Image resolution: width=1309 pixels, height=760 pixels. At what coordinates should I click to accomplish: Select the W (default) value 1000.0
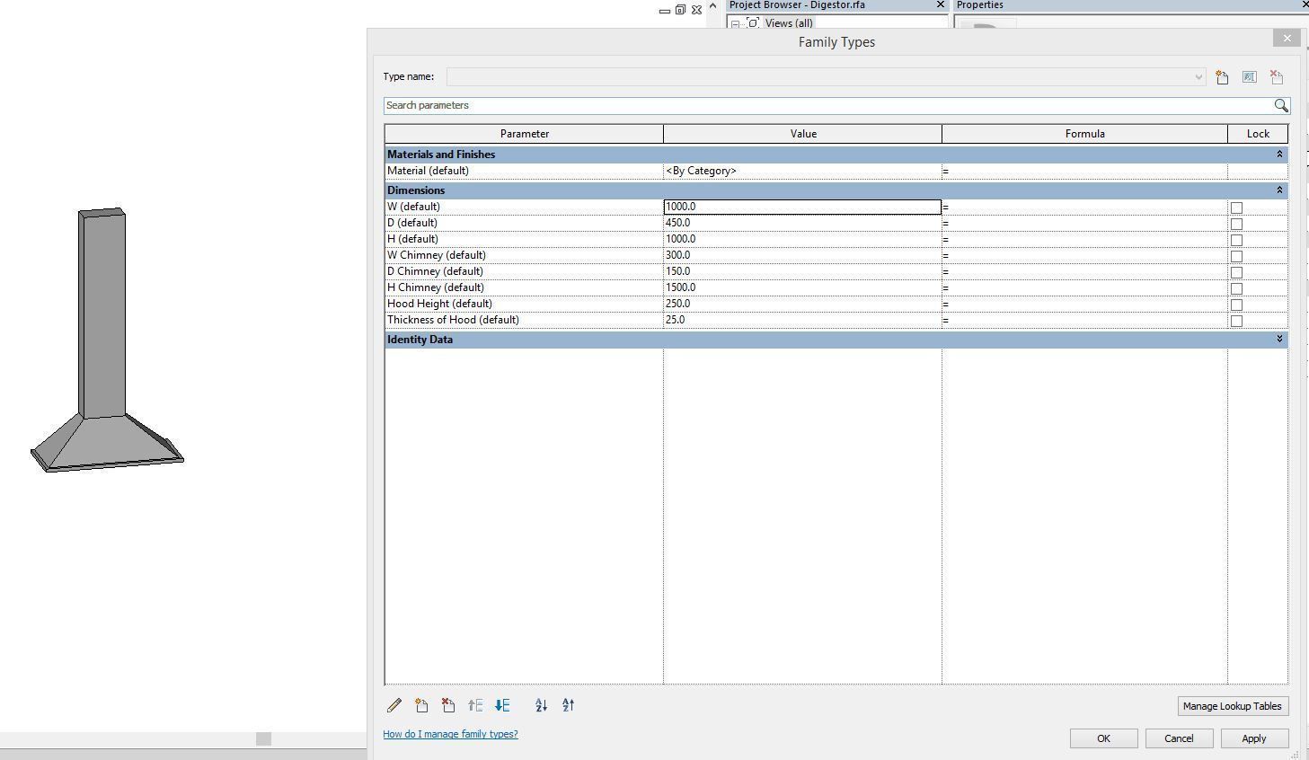pyautogui.click(x=802, y=207)
